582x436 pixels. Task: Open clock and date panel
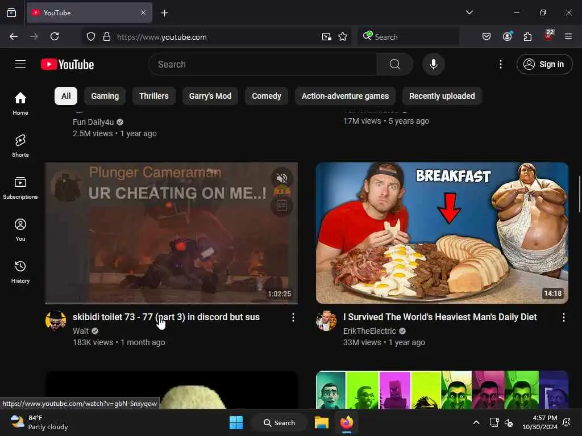(540, 422)
